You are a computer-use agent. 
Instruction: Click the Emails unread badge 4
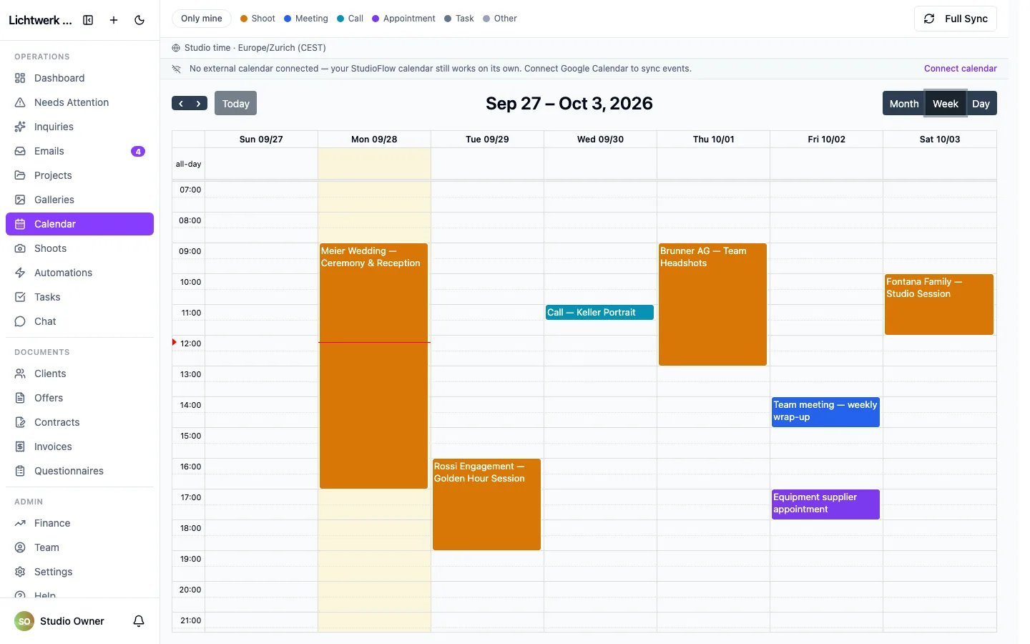(138, 151)
